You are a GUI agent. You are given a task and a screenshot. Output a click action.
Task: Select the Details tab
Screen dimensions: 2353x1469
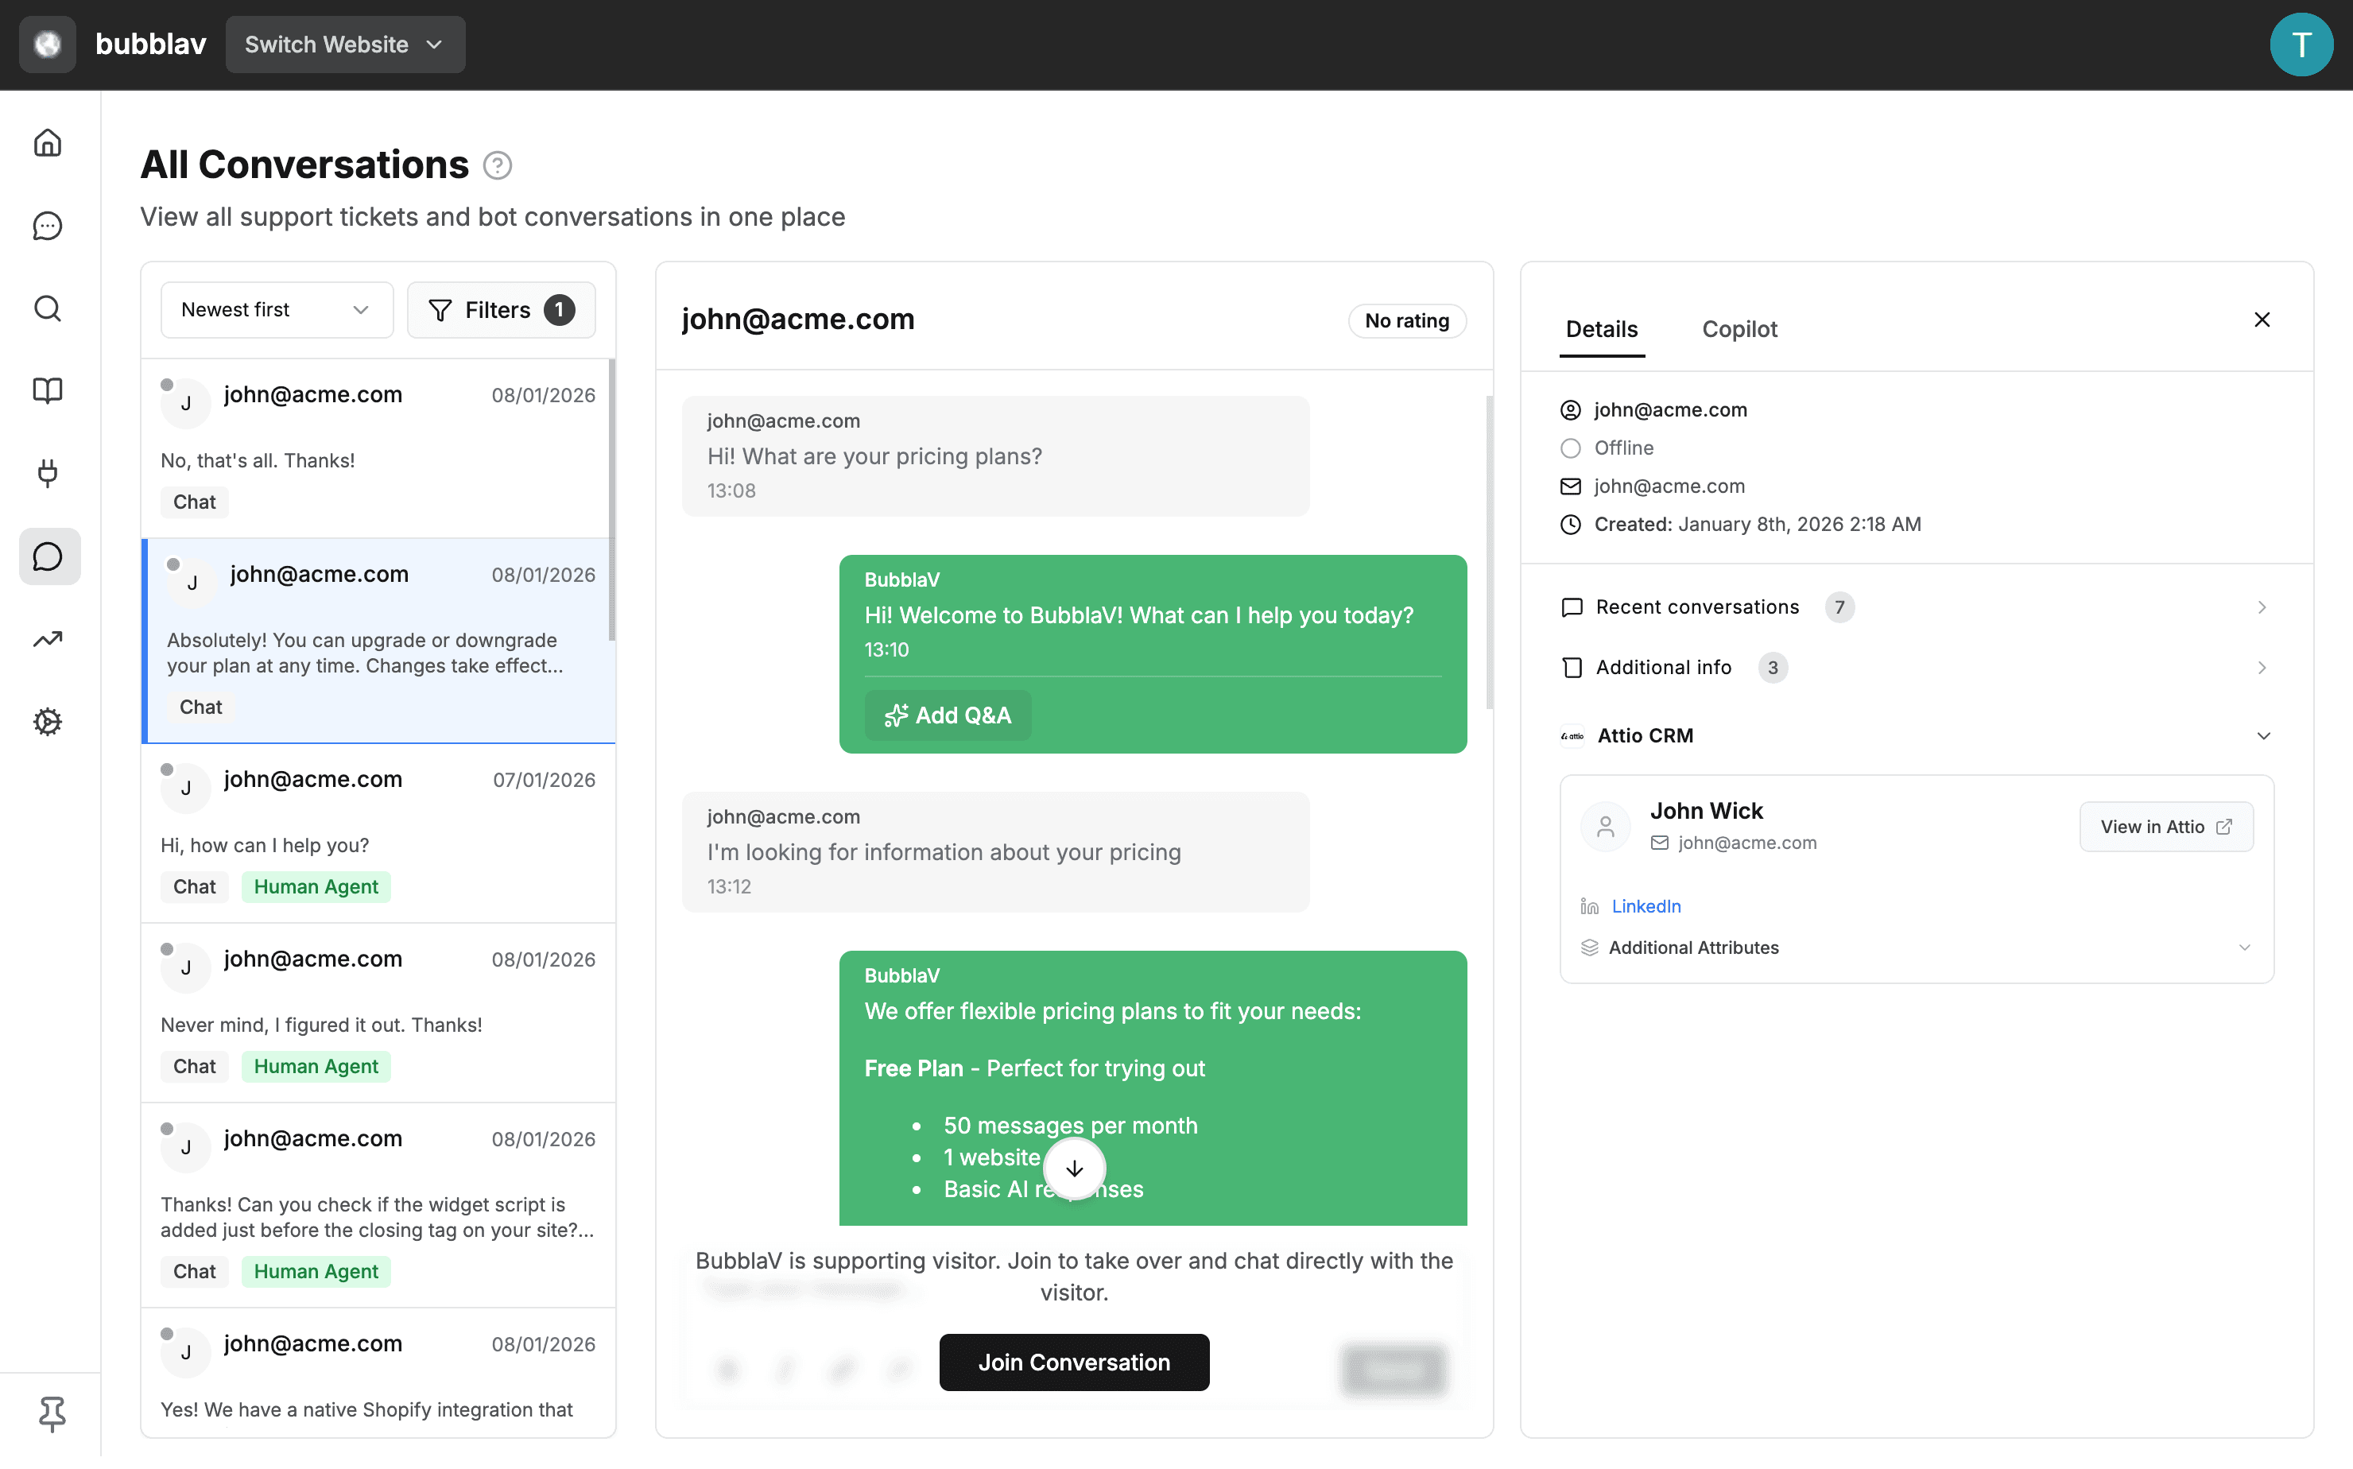pos(1601,329)
